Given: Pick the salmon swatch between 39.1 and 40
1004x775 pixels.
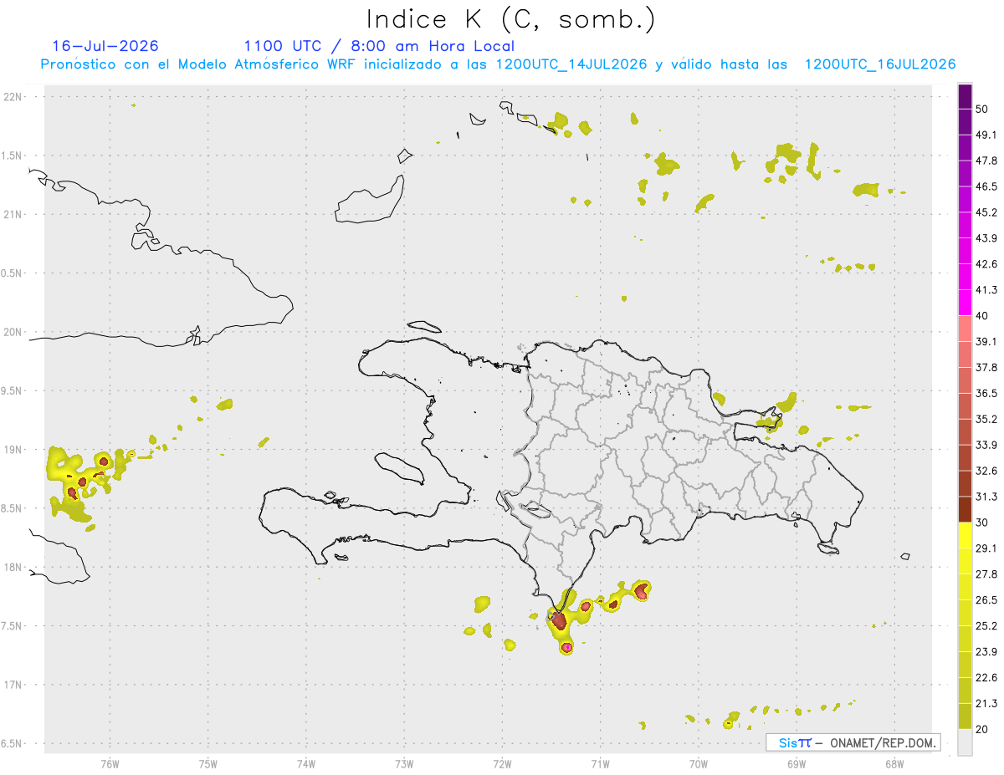Looking at the screenshot, I should pos(966,329).
